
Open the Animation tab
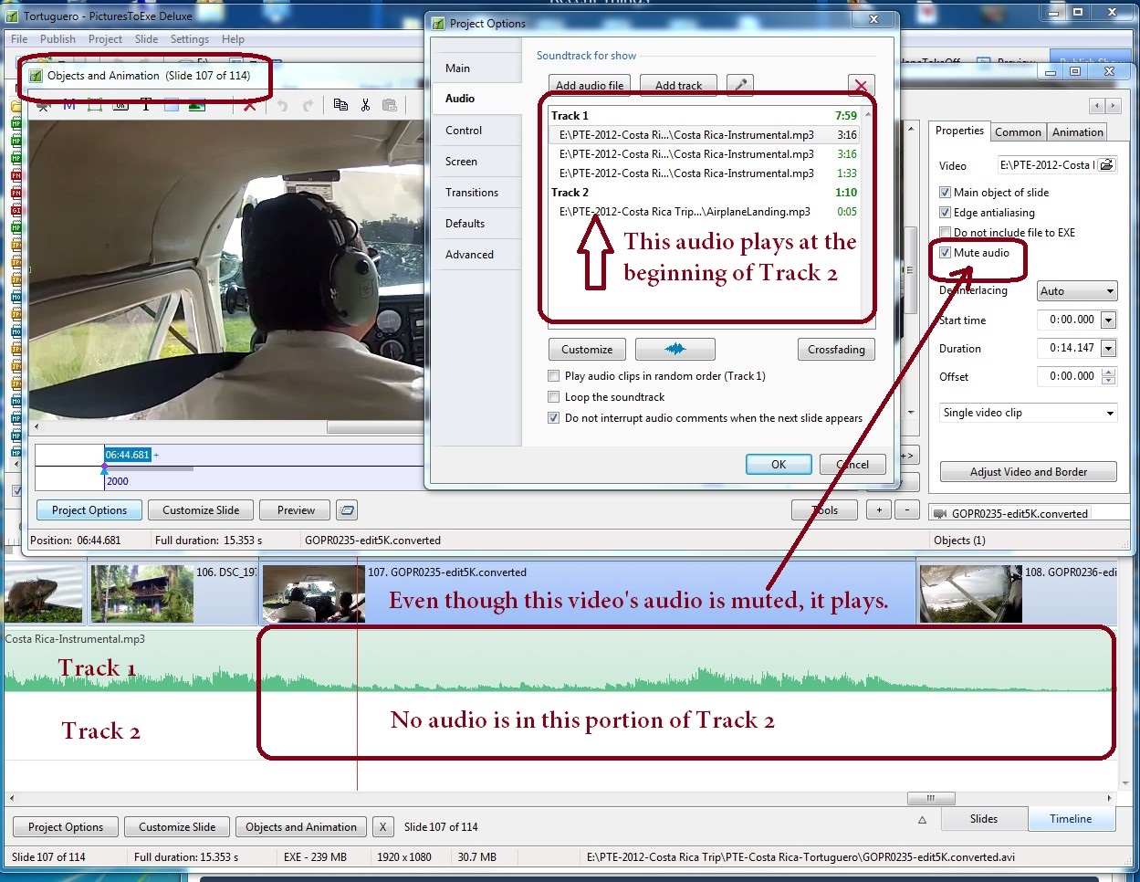[x=1077, y=132]
